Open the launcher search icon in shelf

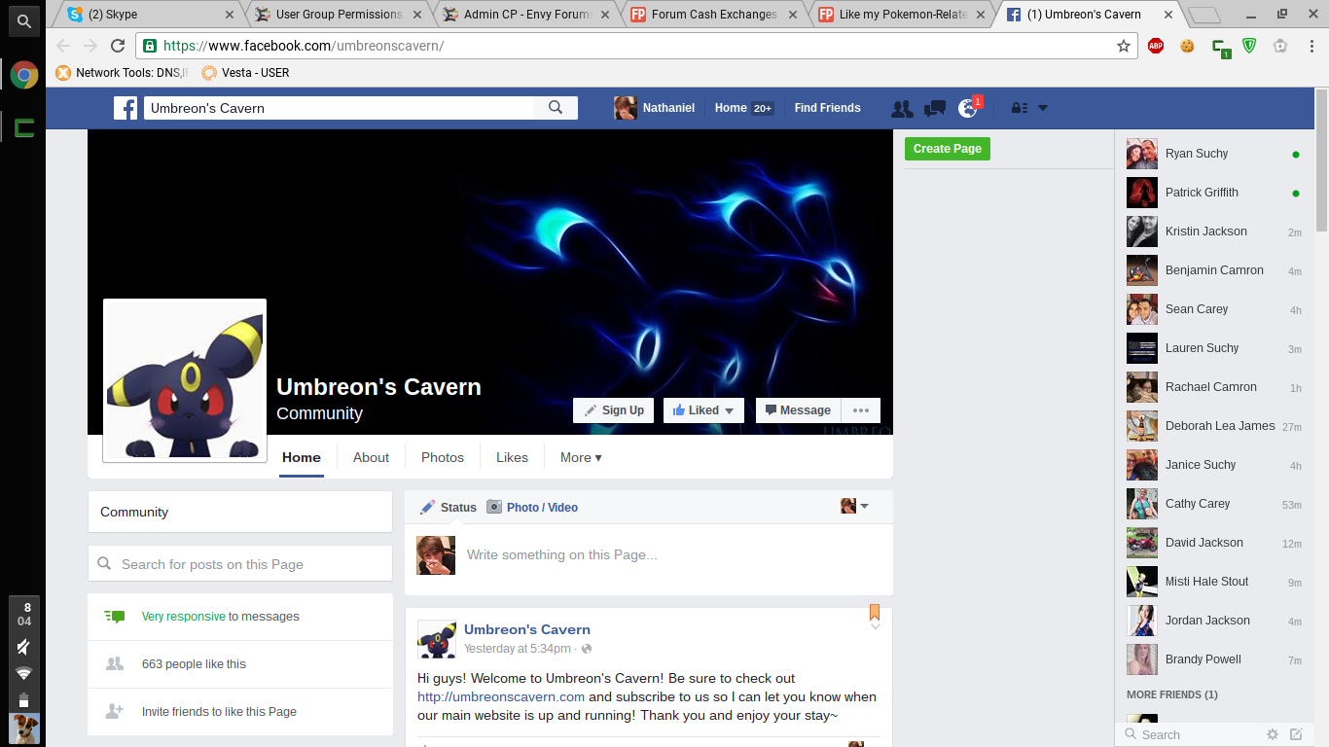(23, 20)
